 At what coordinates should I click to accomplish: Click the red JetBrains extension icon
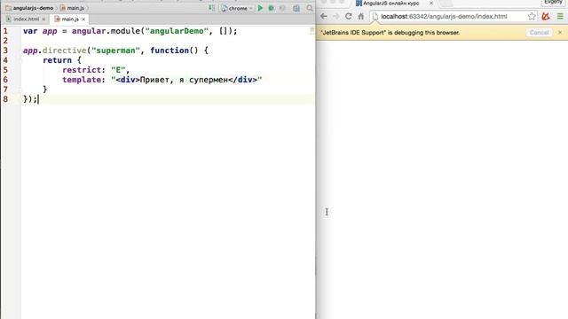point(546,16)
